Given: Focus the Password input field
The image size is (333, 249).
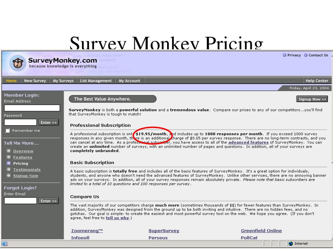Looking at the screenshot, I should 20,122.
